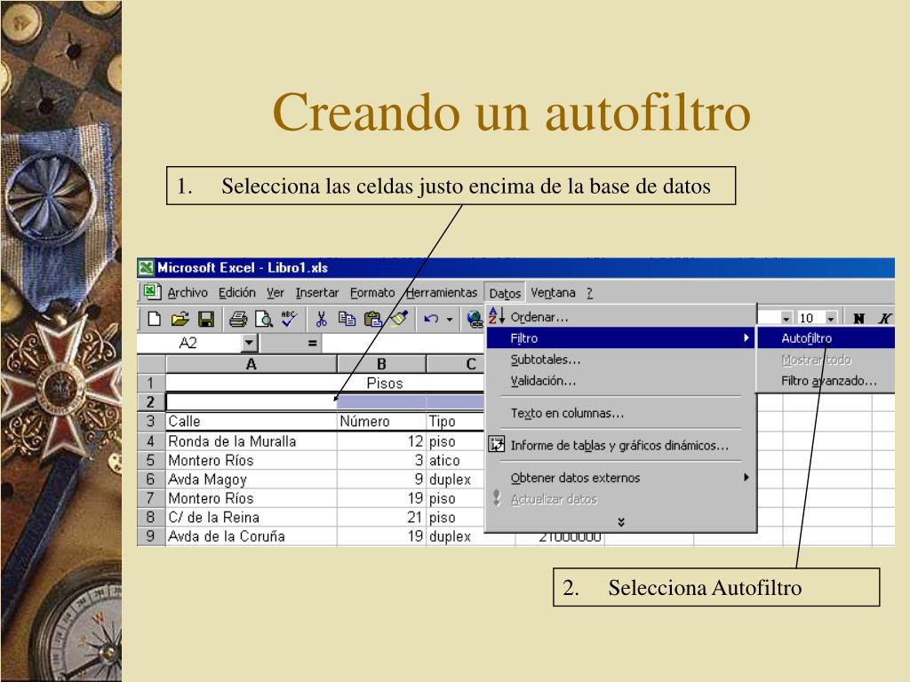Click cell 'Ronda de la Muralla'
Viewport: 910px width, 682px height.
251,441
